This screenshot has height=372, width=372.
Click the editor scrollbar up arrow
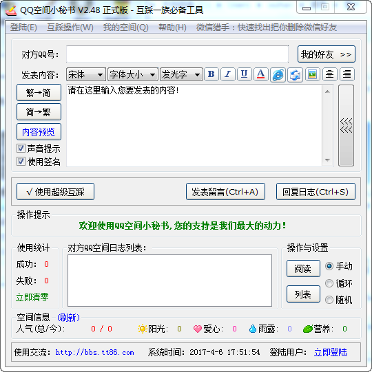[327, 91]
